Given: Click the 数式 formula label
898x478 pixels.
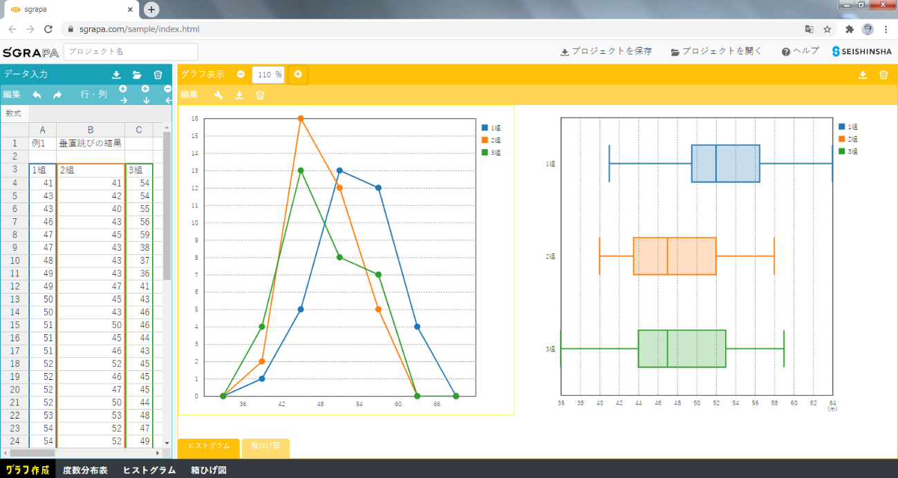Looking at the screenshot, I should (x=14, y=113).
